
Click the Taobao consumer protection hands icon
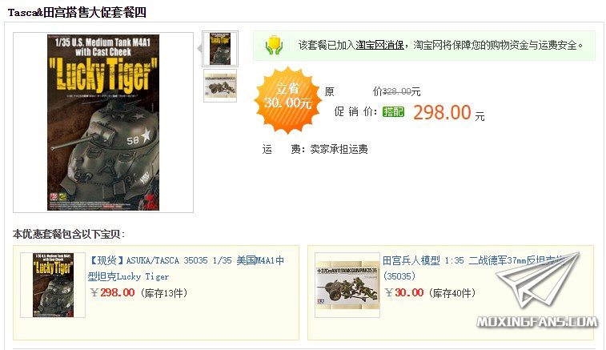[x=274, y=45]
